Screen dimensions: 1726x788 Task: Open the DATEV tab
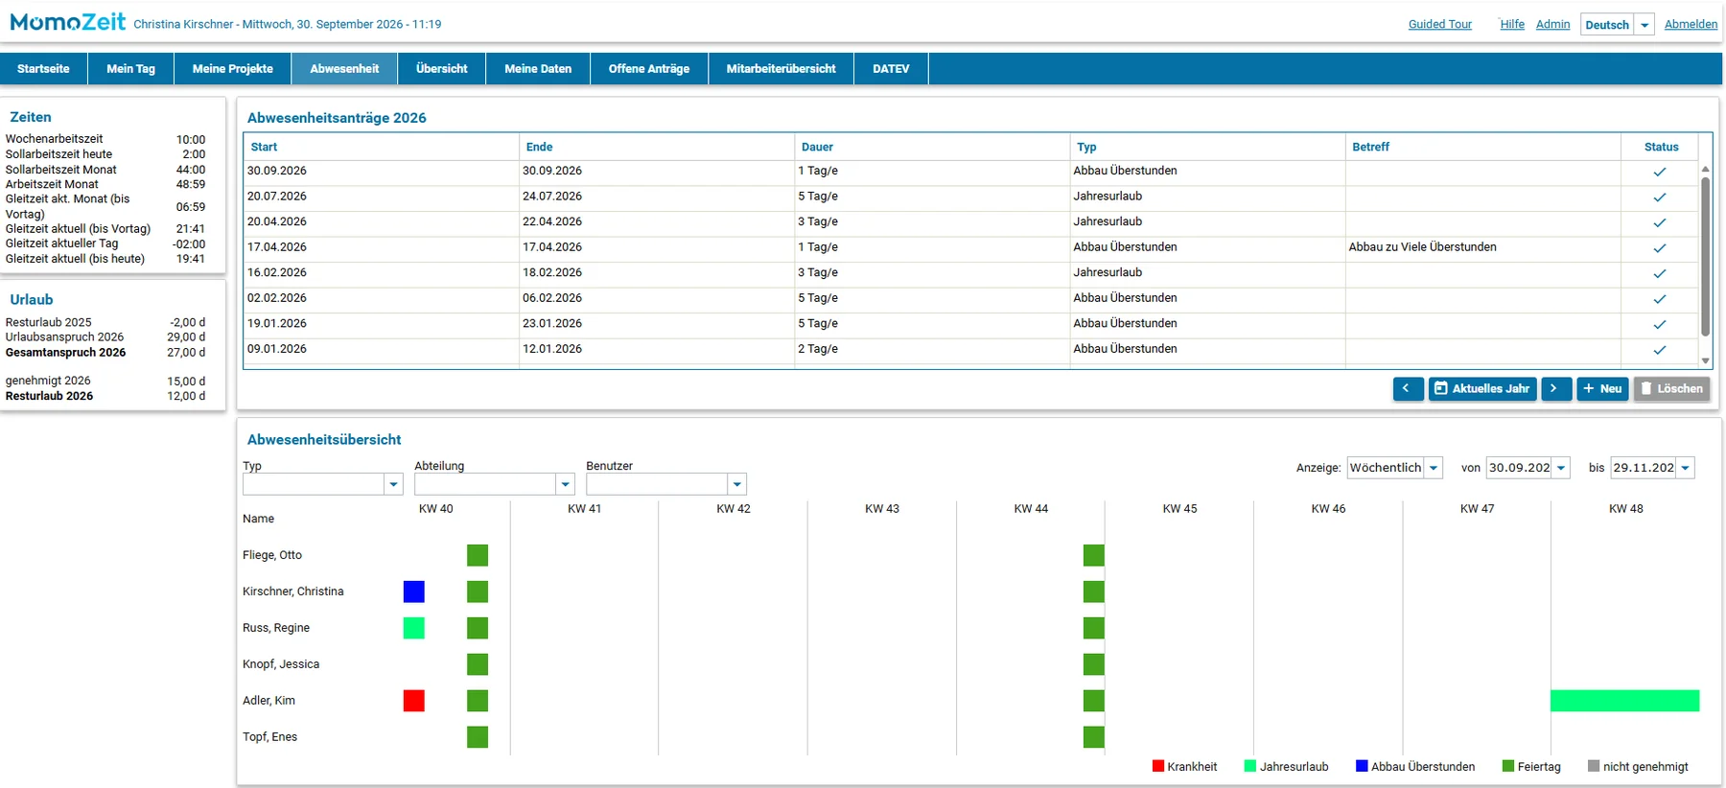pyautogui.click(x=891, y=69)
